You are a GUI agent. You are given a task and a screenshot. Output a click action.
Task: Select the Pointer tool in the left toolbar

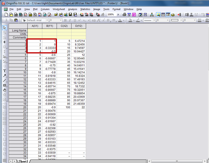pyautogui.click(x=4, y=27)
